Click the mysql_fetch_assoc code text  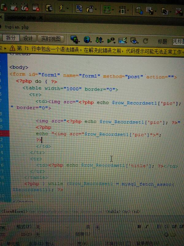148,184
